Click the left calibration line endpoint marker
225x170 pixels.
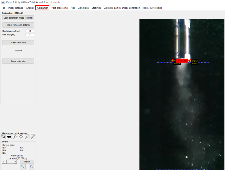[x=173, y=61]
